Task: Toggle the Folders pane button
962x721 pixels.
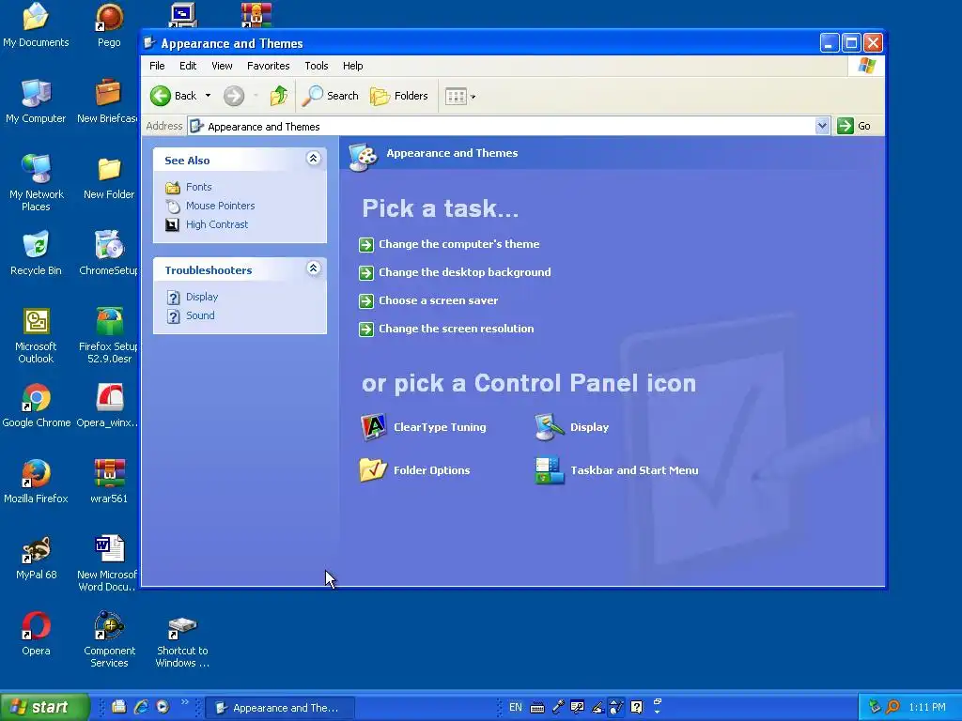Action: point(398,96)
